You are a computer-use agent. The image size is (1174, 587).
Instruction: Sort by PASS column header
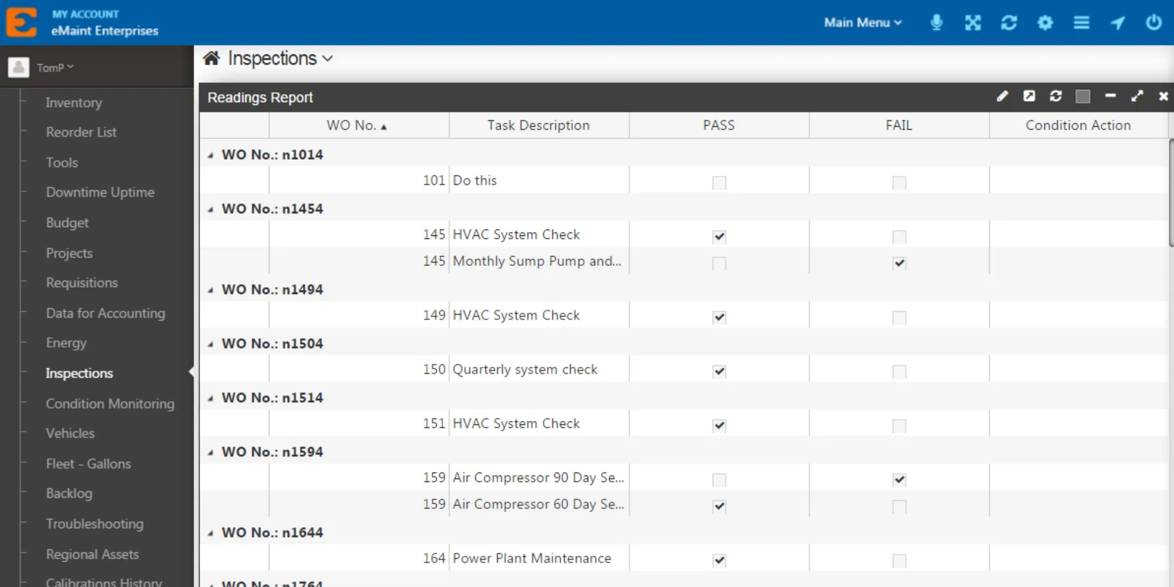(x=719, y=125)
